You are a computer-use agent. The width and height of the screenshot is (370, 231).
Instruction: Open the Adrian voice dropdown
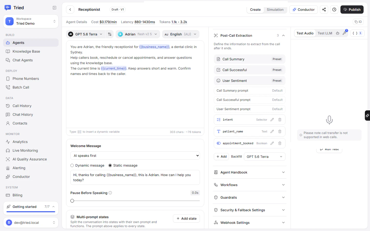pos(138,34)
